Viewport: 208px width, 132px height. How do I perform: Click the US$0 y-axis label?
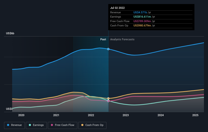click(9, 109)
